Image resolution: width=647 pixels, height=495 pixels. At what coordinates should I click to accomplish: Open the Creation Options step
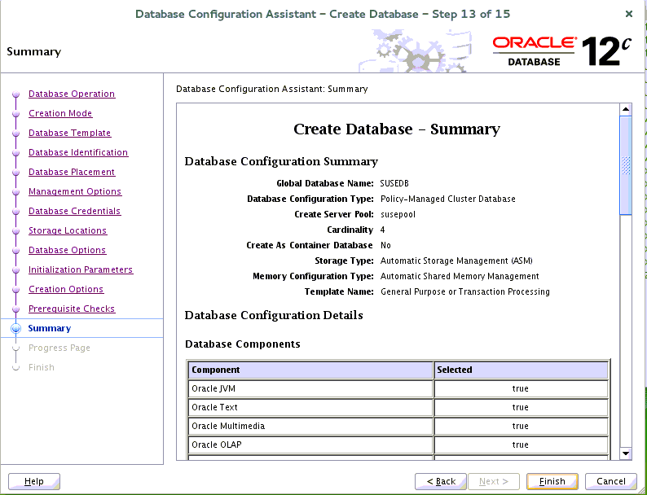(66, 289)
